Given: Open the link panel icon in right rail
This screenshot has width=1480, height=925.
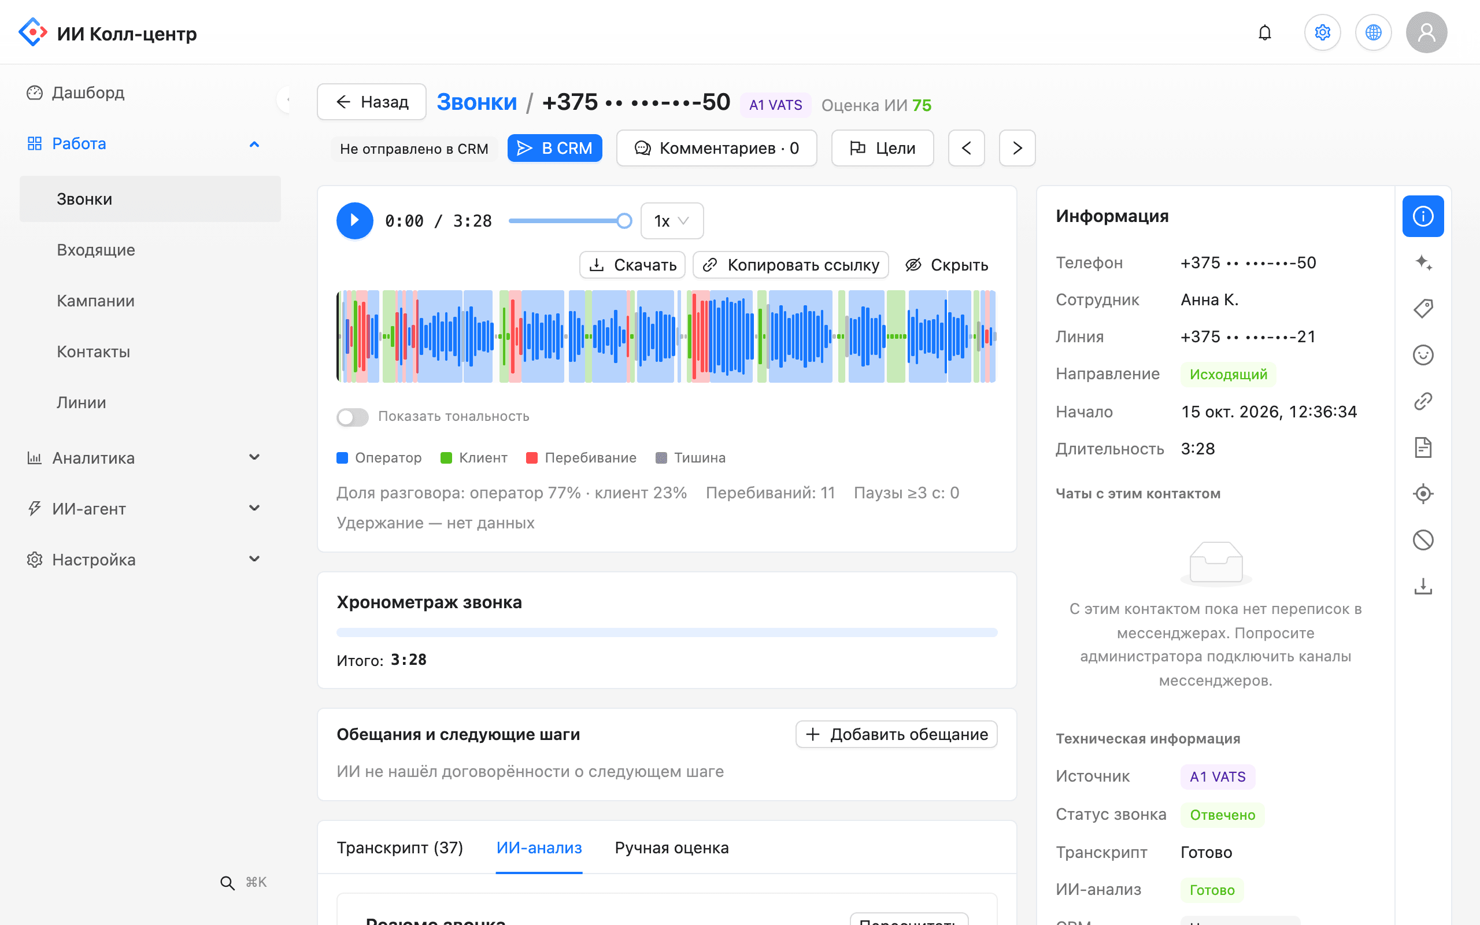Looking at the screenshot, I should (1423, 401).
